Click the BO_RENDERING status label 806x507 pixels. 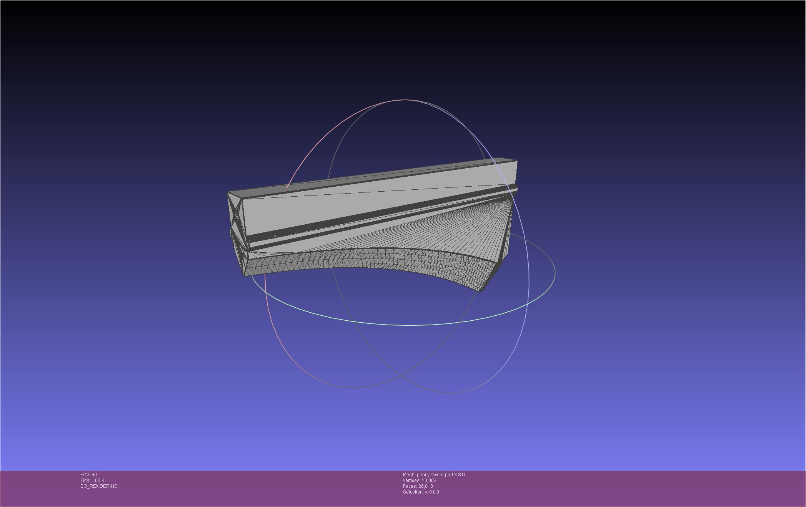coord(99,486)
